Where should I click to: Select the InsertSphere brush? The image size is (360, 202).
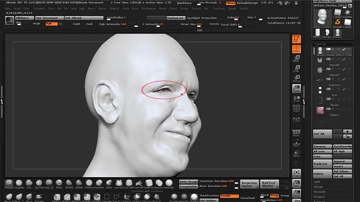169,184
